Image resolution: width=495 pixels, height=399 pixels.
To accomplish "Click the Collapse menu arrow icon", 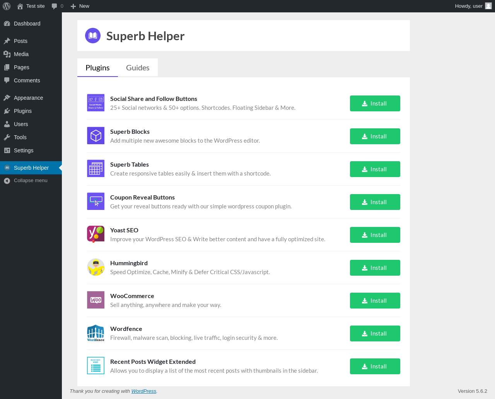I will coord(7,181).
